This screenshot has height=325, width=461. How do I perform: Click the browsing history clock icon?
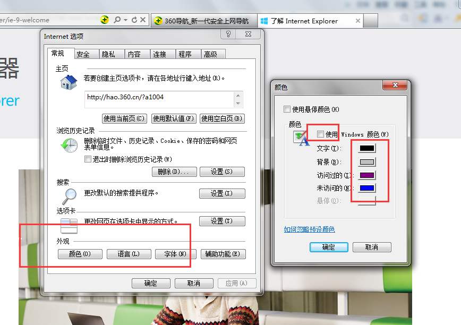tap(70, 145)
